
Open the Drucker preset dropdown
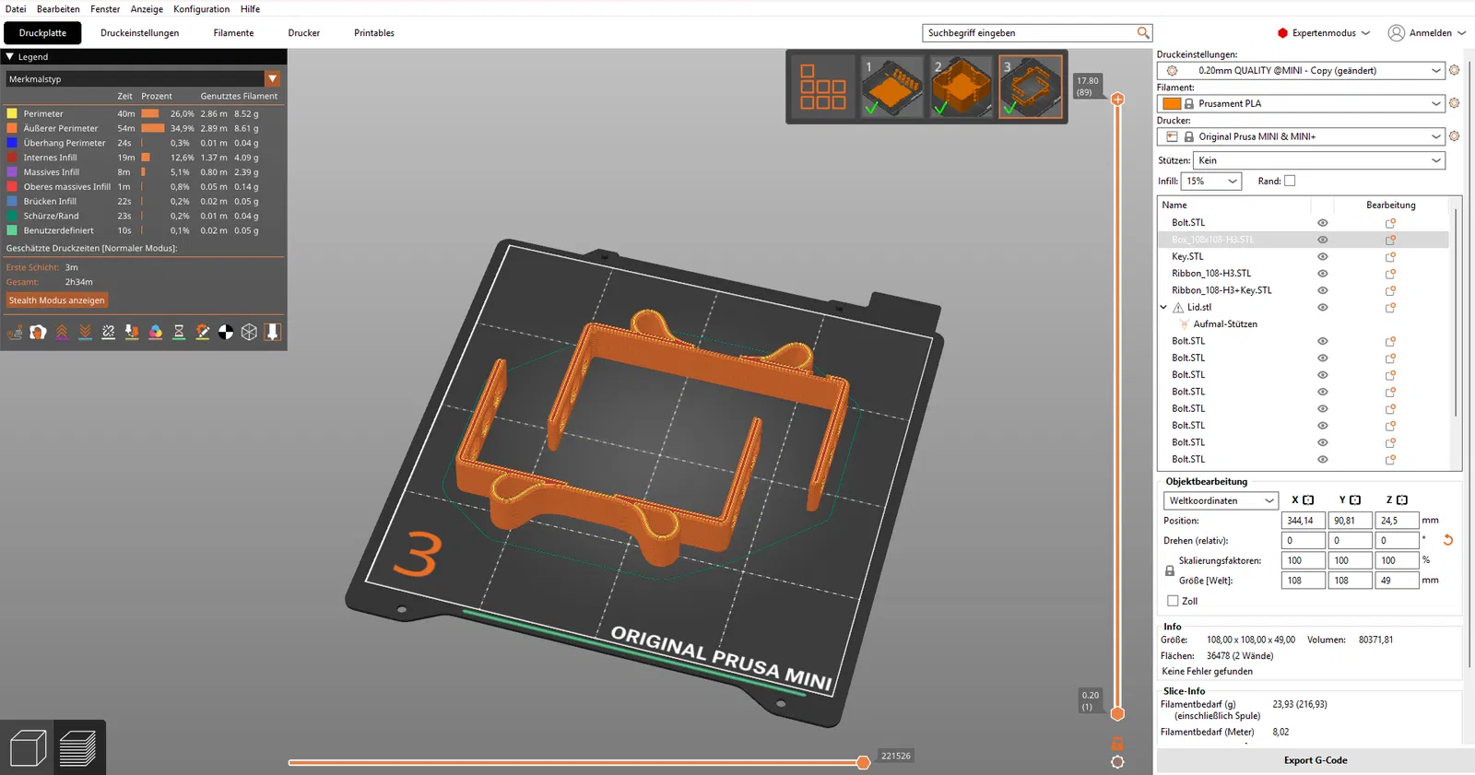(x=1301, y=136)
